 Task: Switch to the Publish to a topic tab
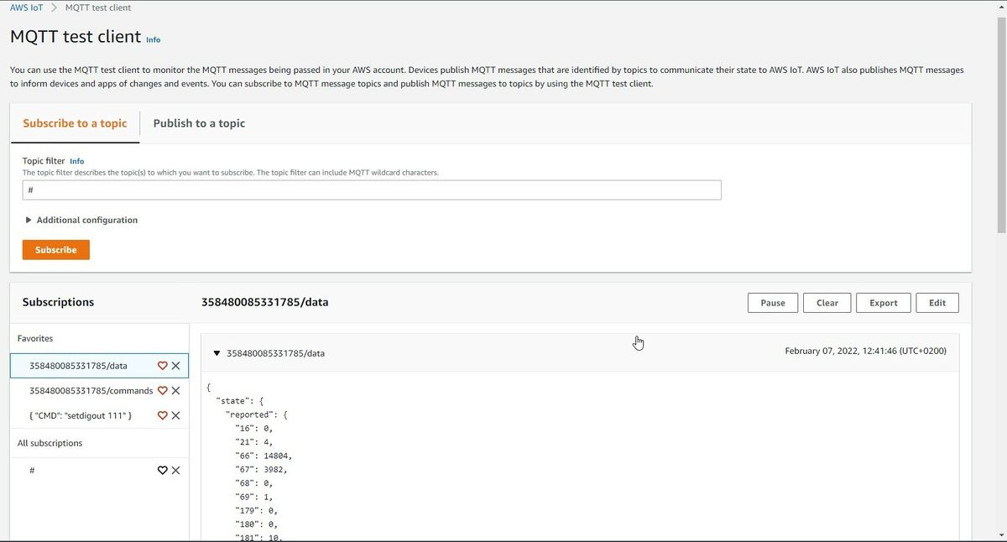point(198,122)
